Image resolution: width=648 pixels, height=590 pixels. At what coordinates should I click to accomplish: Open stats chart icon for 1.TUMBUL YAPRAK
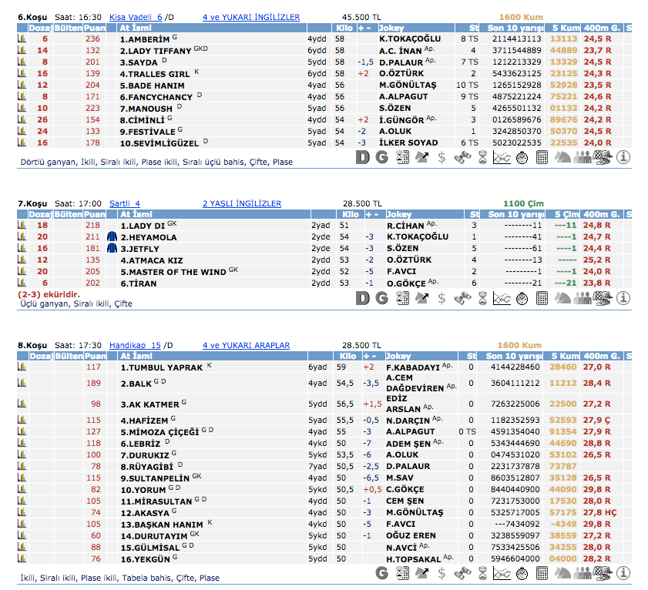coord(22,367)
